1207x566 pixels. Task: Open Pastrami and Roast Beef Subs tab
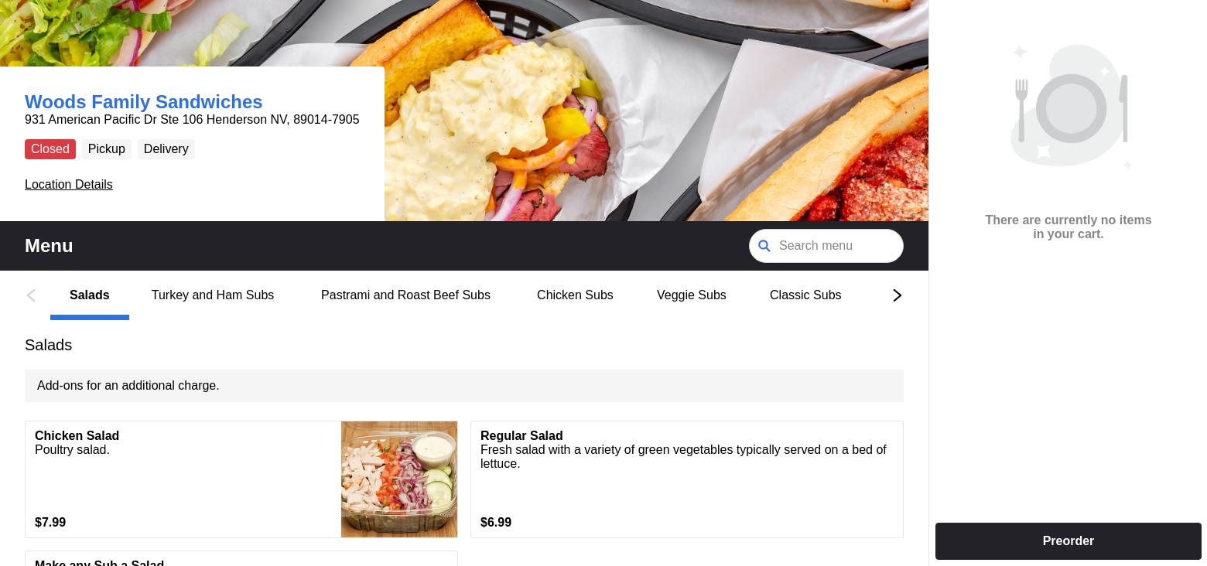click(x=405, y=295)
